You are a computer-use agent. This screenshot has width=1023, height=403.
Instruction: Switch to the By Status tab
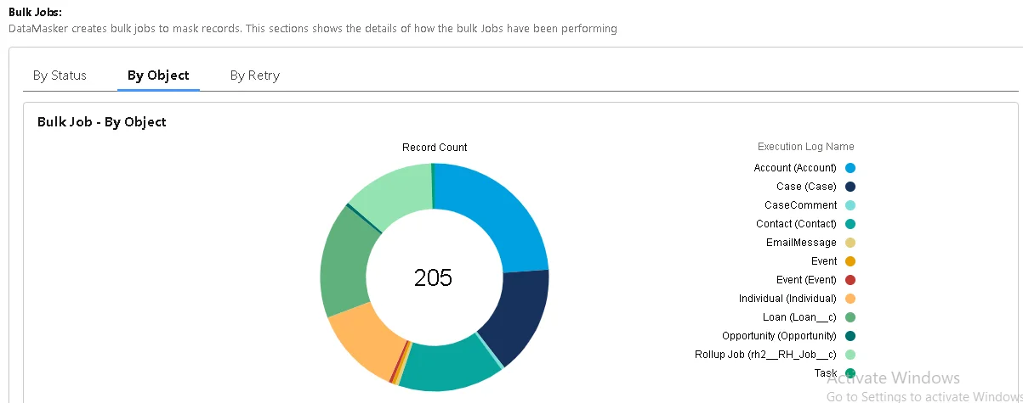(60, 76)
